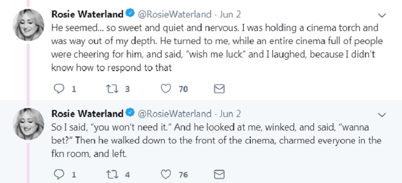Reply to the first tweet via comment icon
402x183 pixels.
pyautogui.click(x=59, y=89)
